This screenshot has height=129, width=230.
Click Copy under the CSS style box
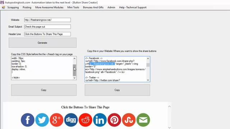pos(44,90)
